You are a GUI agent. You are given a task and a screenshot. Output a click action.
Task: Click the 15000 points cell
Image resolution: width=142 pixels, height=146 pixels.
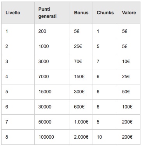52,92
